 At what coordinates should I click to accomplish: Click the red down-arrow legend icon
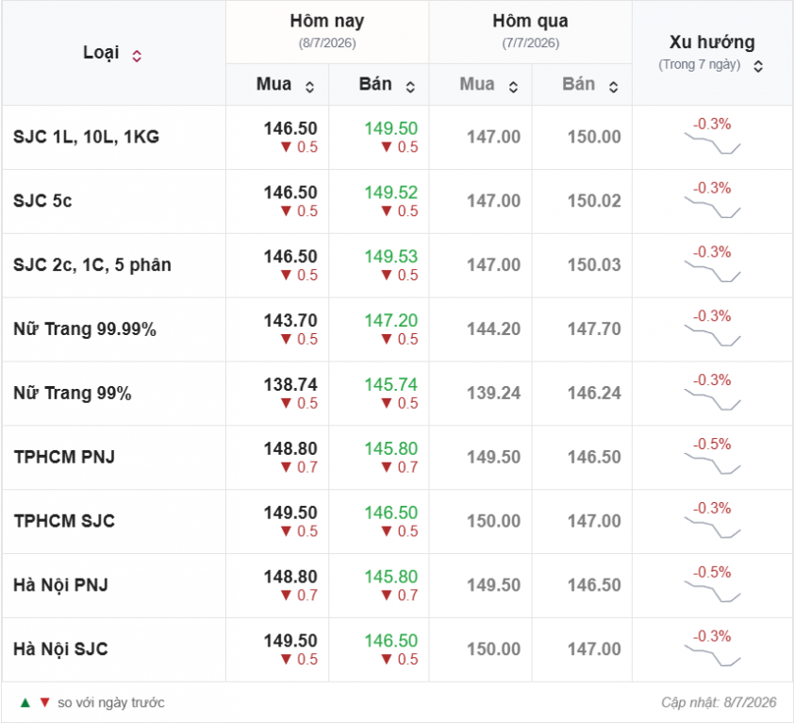45,703
